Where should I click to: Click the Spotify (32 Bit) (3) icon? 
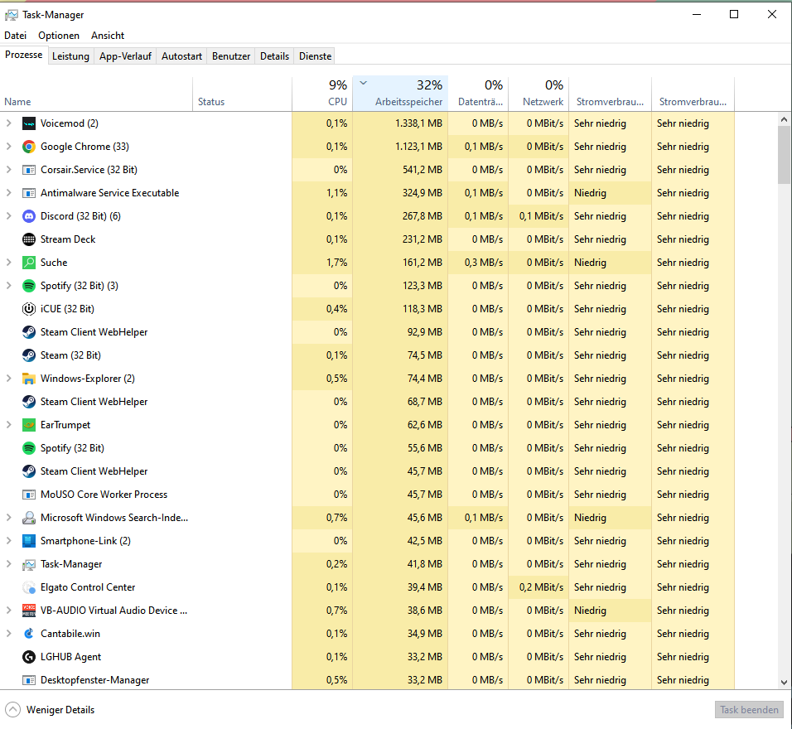(29, 286)
